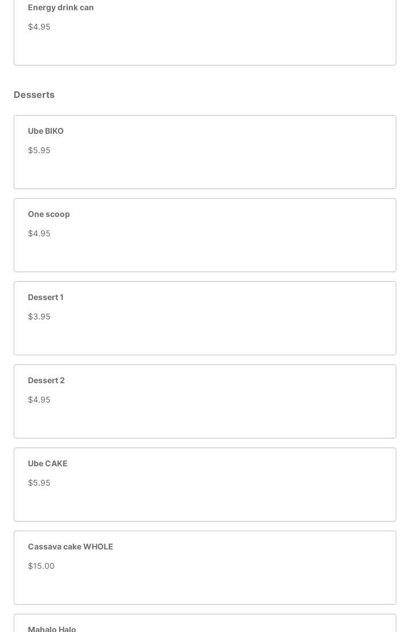Open the Ube CAKE item
The width and height of the screenshot is (410, 632).
point(47,463)
